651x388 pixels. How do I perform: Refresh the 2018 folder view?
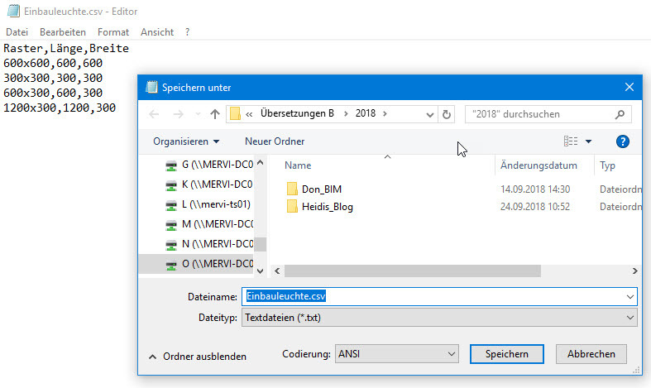(447, 114)
